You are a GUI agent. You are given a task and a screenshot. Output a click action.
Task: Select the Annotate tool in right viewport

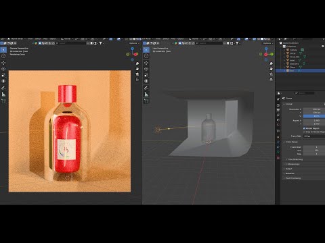click(x=146, y=88)
